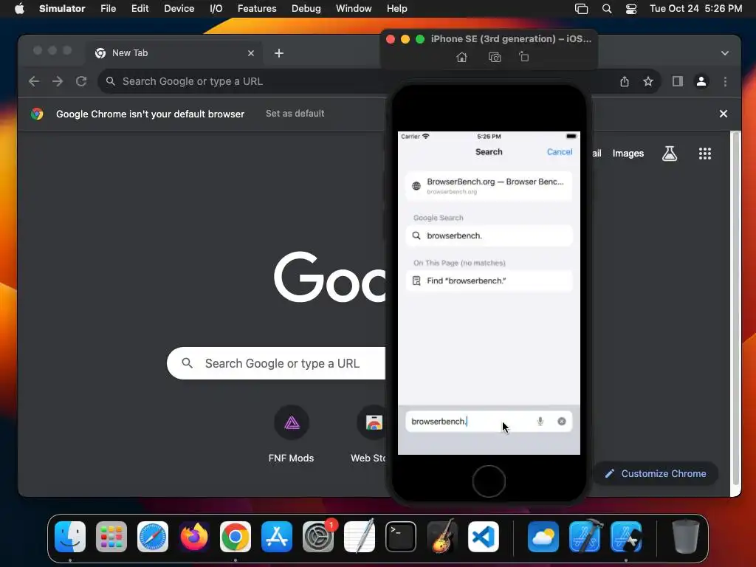756x567 pixels.
Task: Click the Simulator home button icon
Action: 461,58
